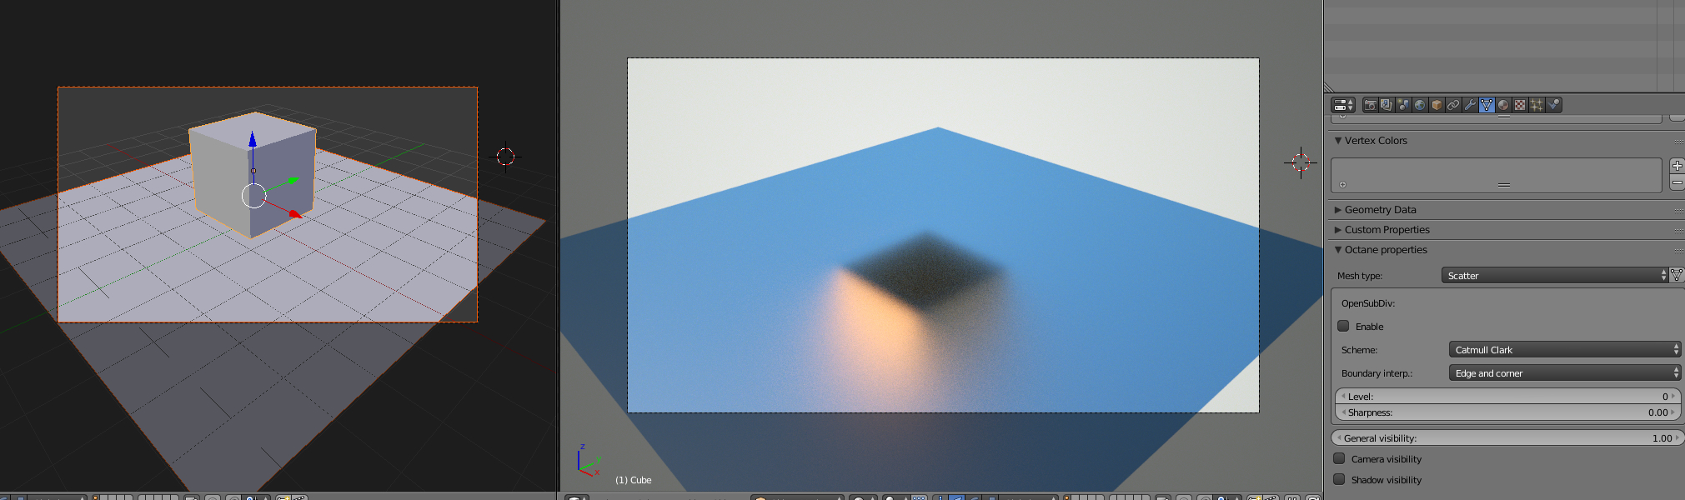1685x500 pixels.
Task: Click the "(1) Cube" label in render viewport
Action: click(634, 480)
